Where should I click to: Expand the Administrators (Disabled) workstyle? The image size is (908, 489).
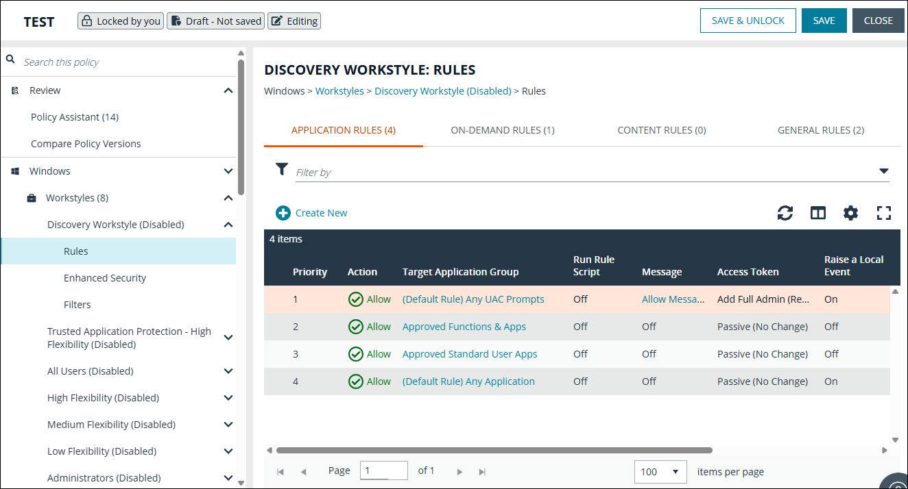pos(228,477)
